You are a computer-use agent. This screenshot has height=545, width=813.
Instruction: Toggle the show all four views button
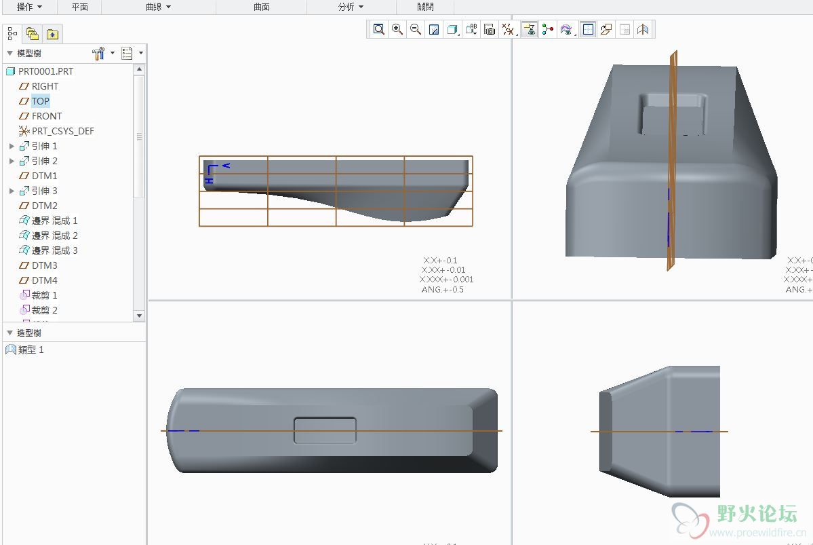click(x=588, y=30)
